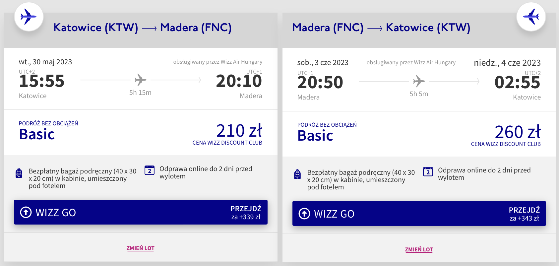
Task: Select the 210 zł Wizz Discount Club price
Action: pyautogui.click(x=239, y=131)
